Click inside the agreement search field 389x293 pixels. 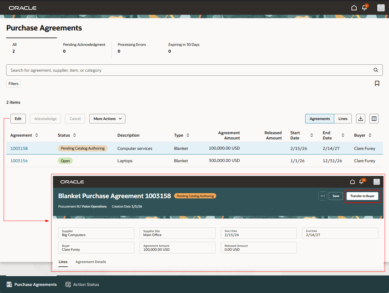click(x=123, y=70)
